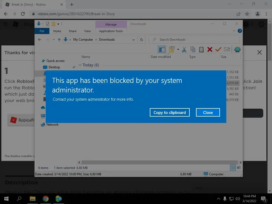Open File Explorer from taskbar
Image resolution: width=272 pixels, height=204 pixels.
pyautogui.click(x=32, y=199)
